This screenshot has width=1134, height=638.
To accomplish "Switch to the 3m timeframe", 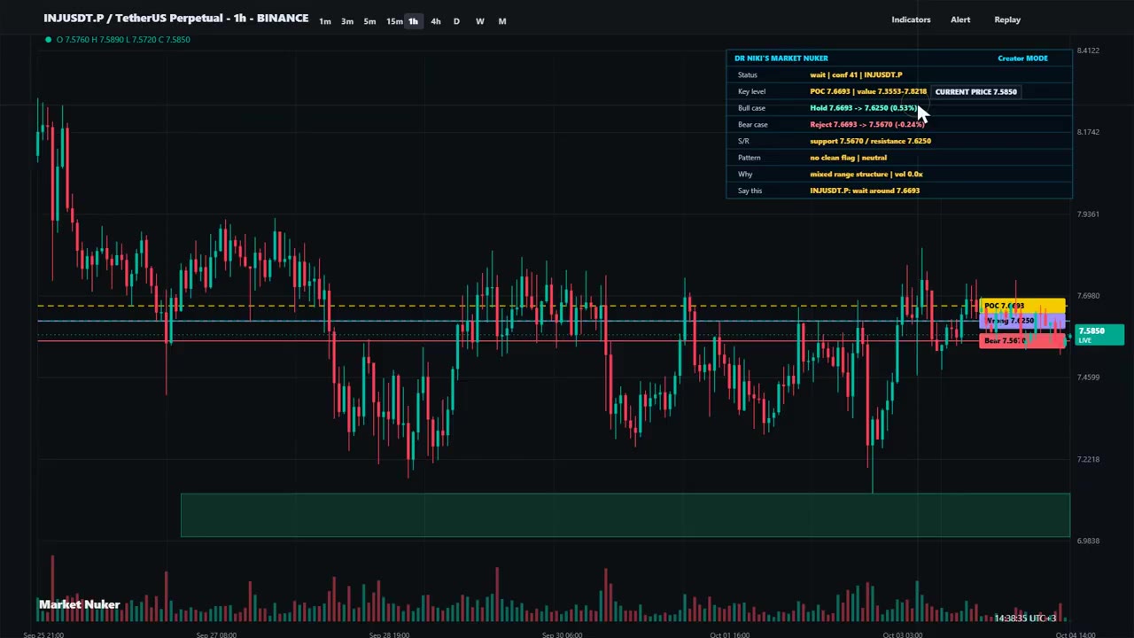I will pos(347,21).
